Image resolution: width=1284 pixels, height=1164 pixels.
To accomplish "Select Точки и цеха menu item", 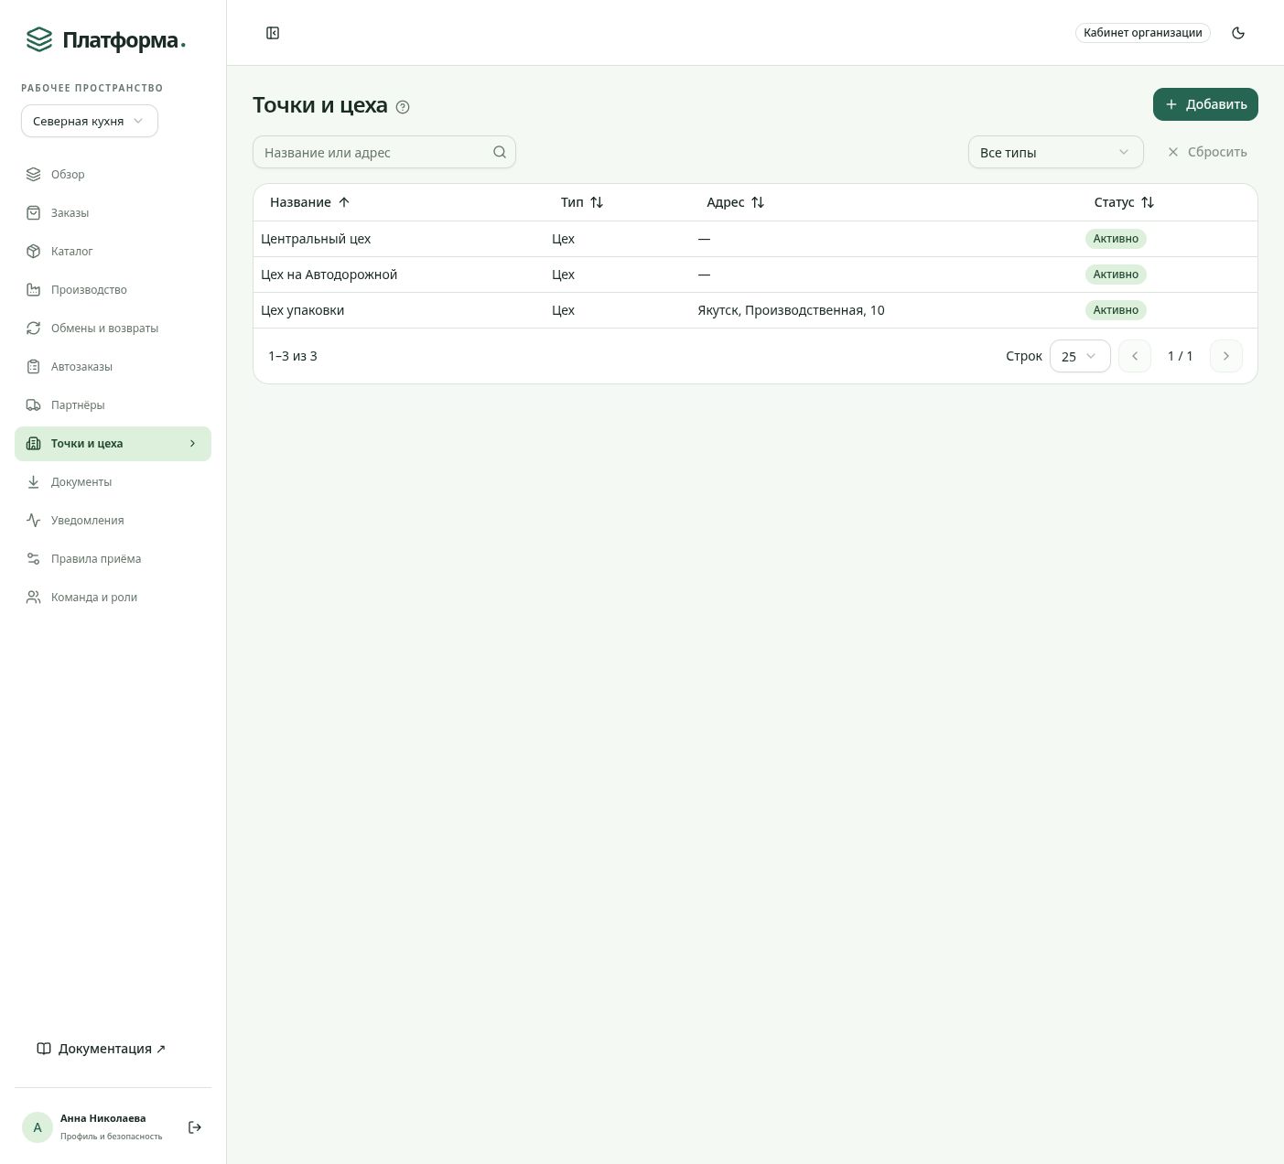I will coord(113,444).
